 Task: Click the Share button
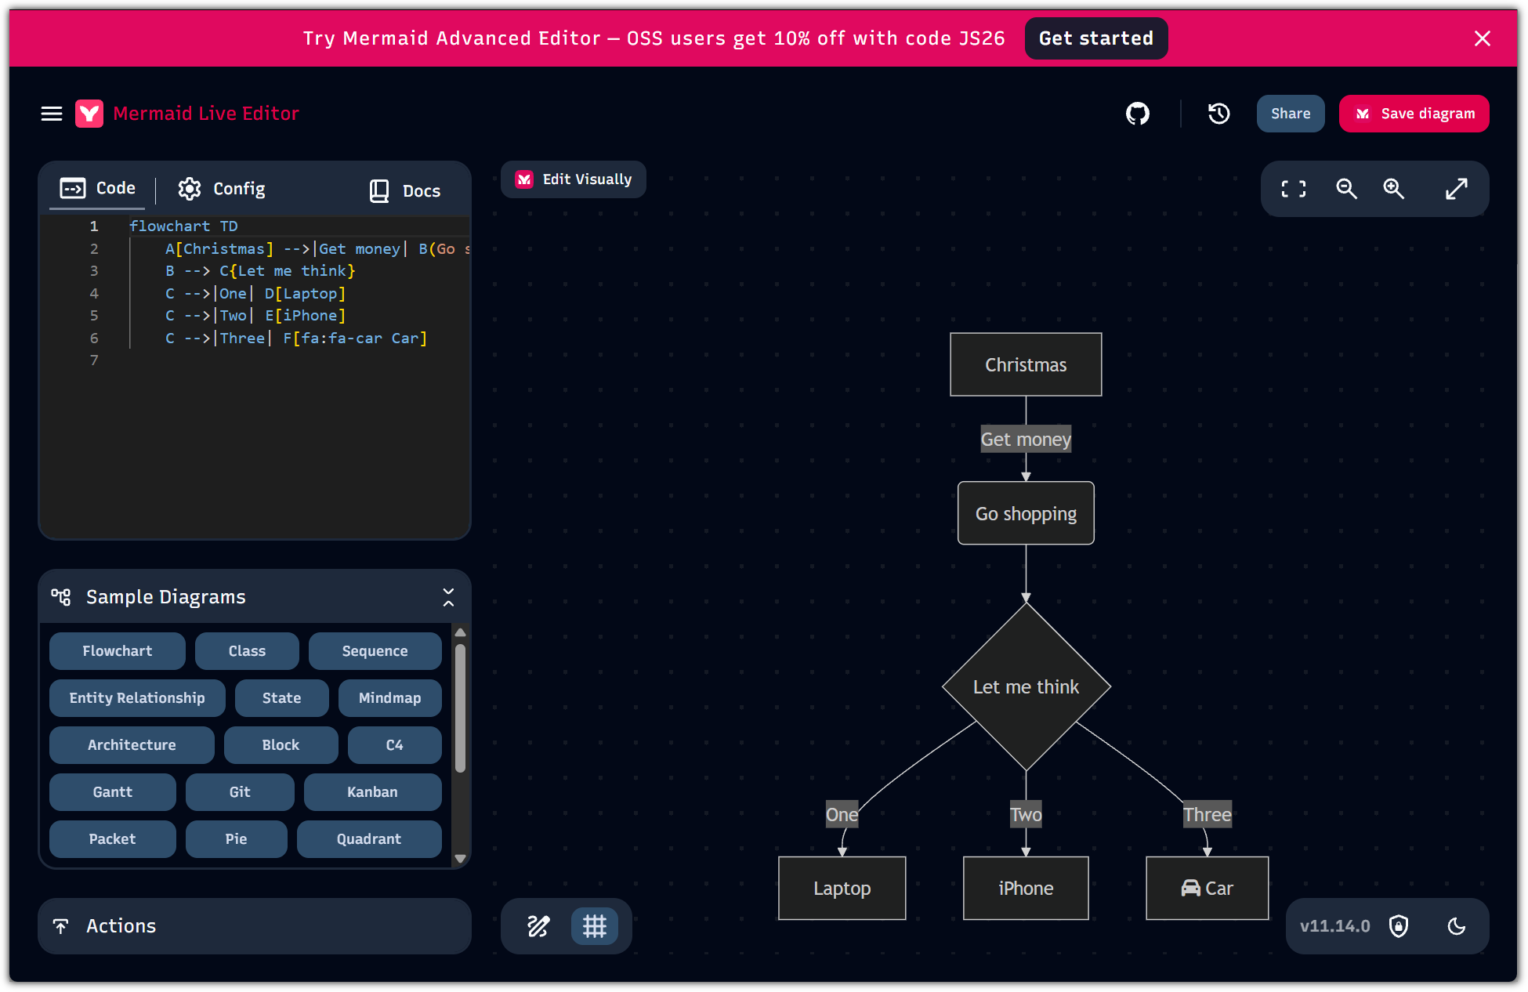point(1290,114)
